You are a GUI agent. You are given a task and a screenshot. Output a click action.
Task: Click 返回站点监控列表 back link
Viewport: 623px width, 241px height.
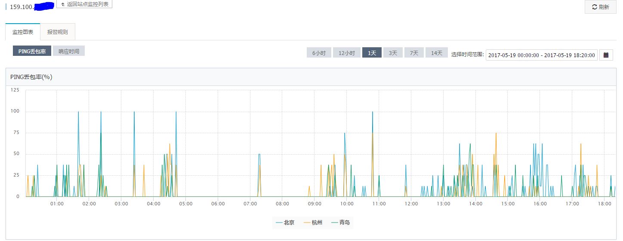[x=84, y=4]
